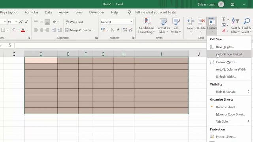Align text left

[36, 30]
